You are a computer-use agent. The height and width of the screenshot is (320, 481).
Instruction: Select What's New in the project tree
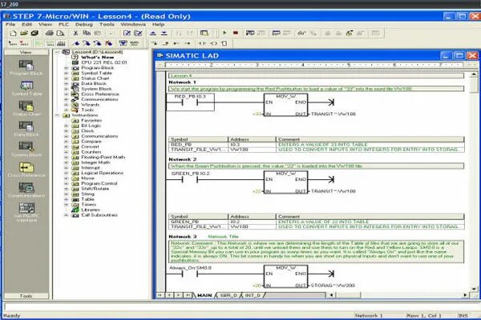point(98,58)
